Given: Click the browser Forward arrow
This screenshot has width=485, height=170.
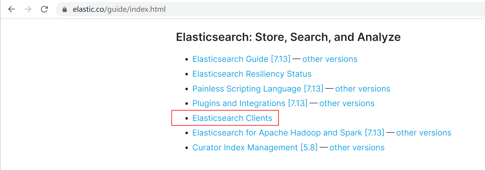Looking at the screenshot, I should [x=28, y=9].
